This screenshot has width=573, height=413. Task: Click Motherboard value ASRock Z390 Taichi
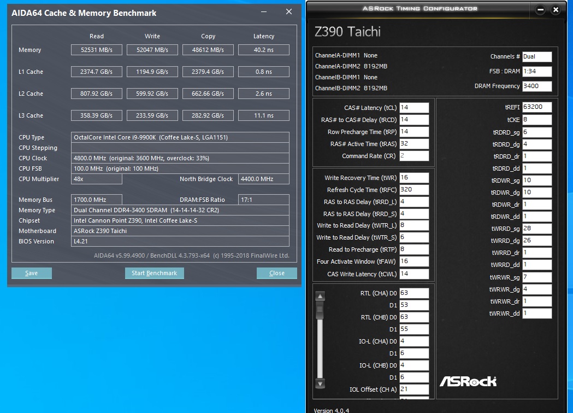[x=180, y=231]
